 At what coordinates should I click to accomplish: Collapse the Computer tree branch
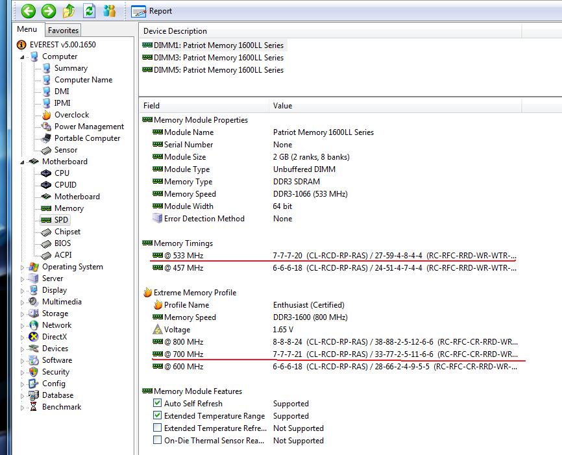[22, 57]
